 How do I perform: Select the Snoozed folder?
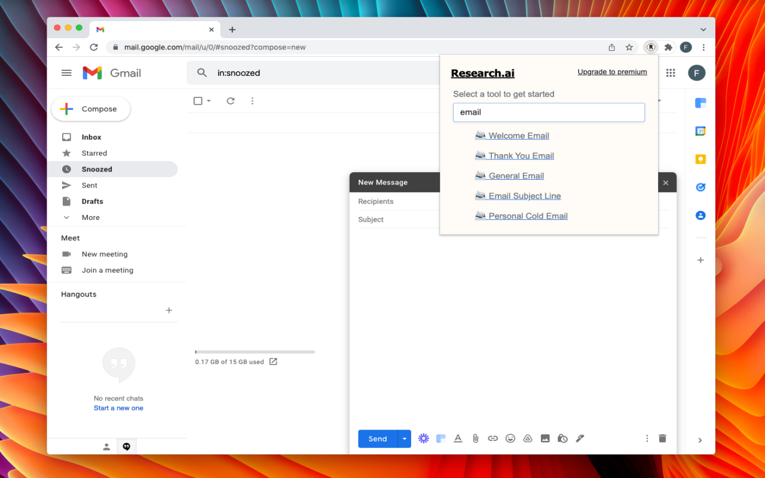[x=112, y=169]
